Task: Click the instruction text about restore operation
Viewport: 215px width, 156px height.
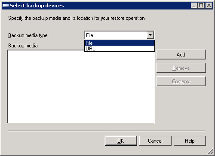Action: point(77,18)
